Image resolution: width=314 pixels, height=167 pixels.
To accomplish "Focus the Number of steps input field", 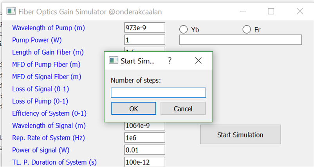I will 158,93.
